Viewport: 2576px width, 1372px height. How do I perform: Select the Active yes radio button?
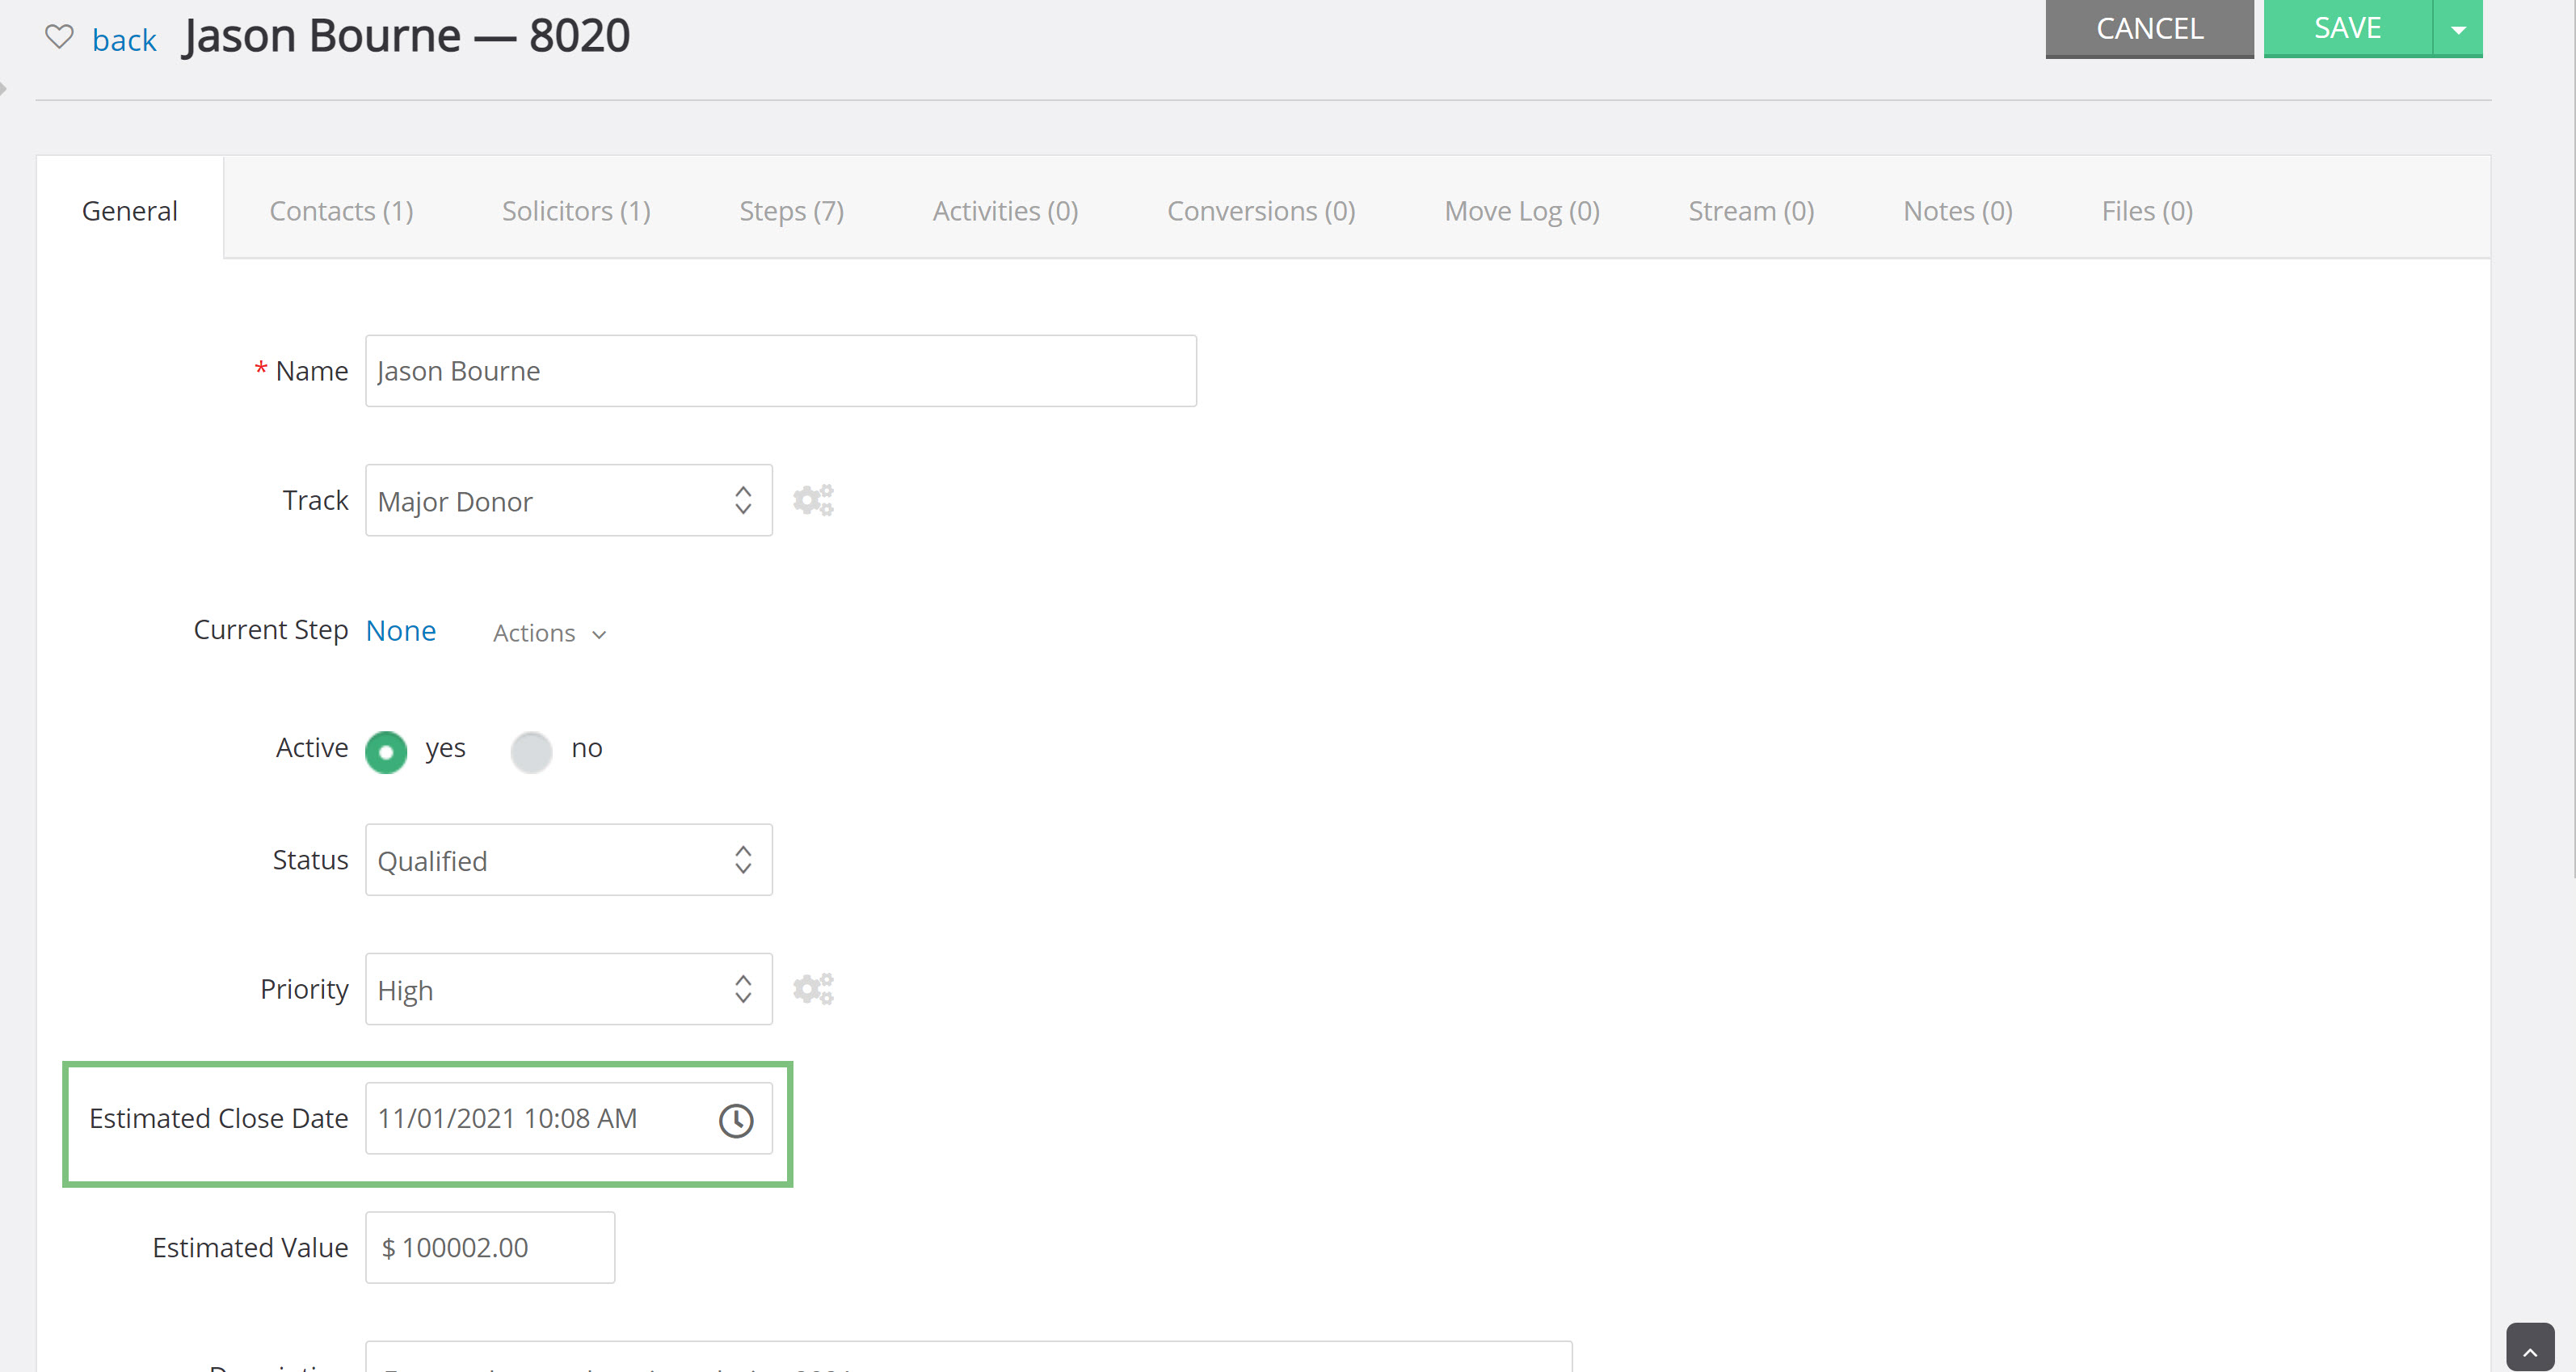click(386, 752)
